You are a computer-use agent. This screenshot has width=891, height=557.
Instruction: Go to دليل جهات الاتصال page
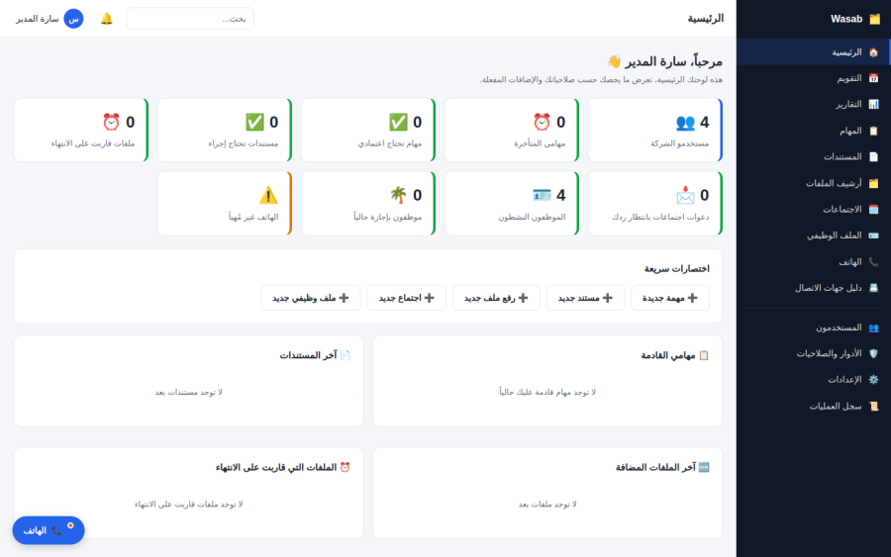pos(814,288)
